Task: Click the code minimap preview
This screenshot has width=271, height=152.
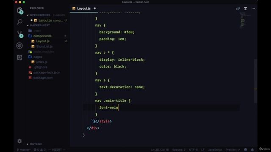Action: click(x=245, y=20)
